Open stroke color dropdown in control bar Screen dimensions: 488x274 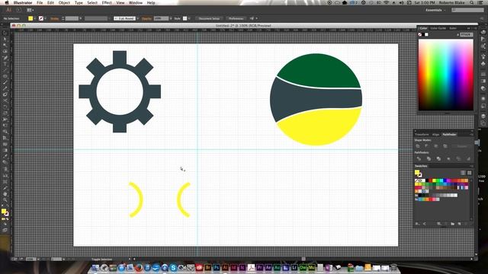click(46, 18)
